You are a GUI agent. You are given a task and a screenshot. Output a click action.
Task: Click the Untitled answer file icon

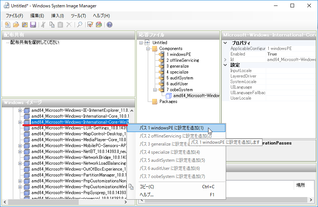[x=147, y=43]
